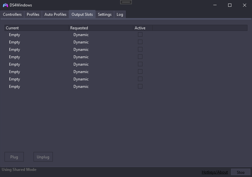Image resolution: width=252 pixels, height=177 pixels.
Task: Switch to the Controllers tab
Action: click(x=12, y=14)
